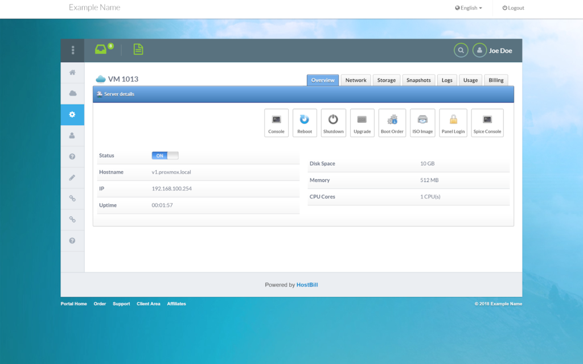Open the person icon in the sidebar
The width and height of the screenshot is (583, 364).
coord(72,135)
